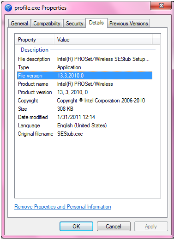The height and width of the screenshot is (239, 174).
Task: Select the Copyright property row
Action: tap(84, 101)
